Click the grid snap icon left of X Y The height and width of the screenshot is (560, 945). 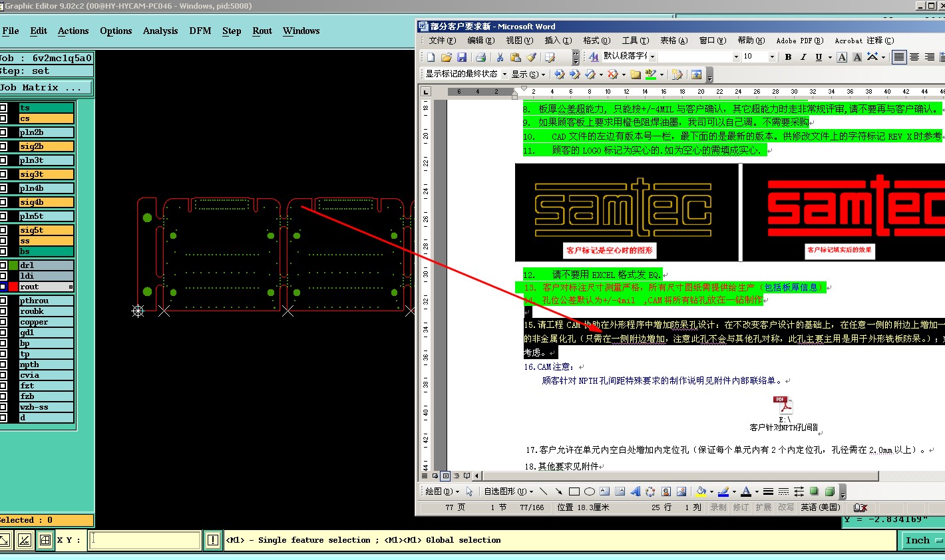pyautogui.click(x=45, y=540)
